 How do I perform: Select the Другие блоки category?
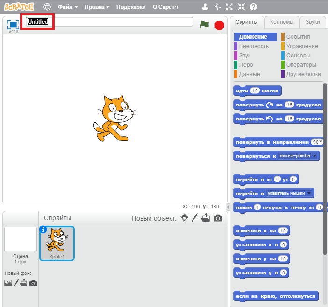point(301,74)
